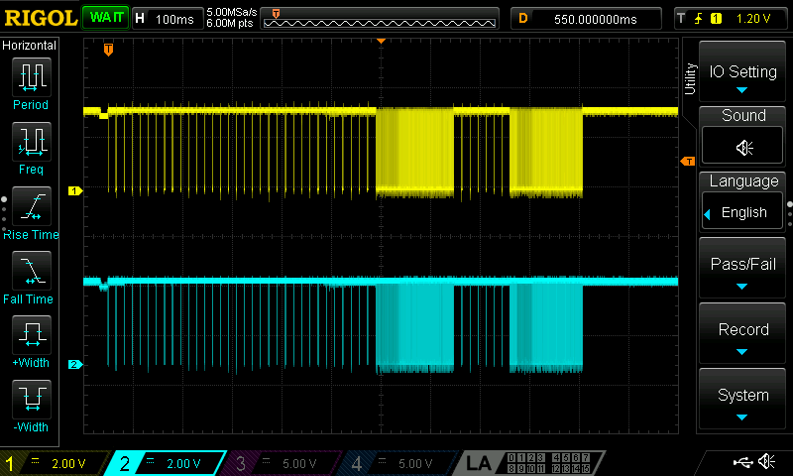This screenshot has height=476, width=793.
Task: Change the Language English selection
Action: click(743, 212)
